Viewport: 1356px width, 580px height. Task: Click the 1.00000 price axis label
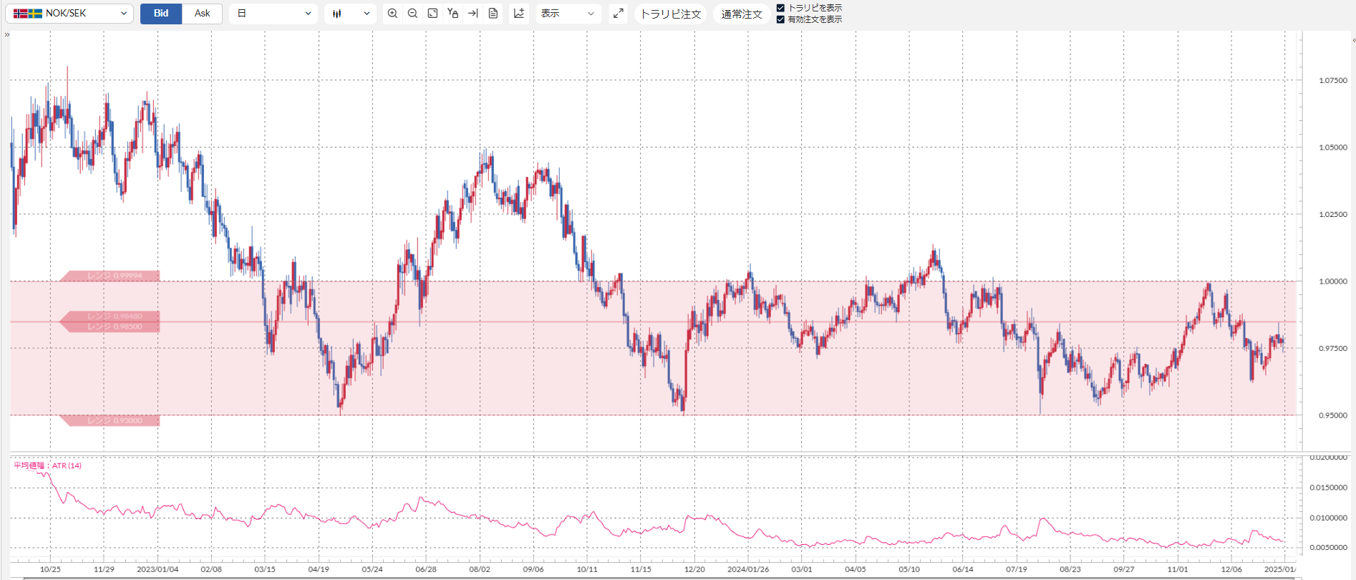pyautogui.click(x=1333, y=281)
